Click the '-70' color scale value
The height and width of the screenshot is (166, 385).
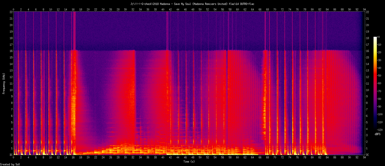380,91
